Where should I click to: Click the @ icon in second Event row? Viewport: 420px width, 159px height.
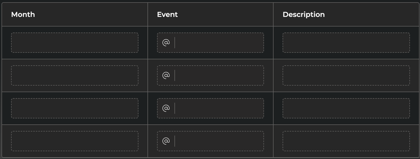click(x=166, y=75)
